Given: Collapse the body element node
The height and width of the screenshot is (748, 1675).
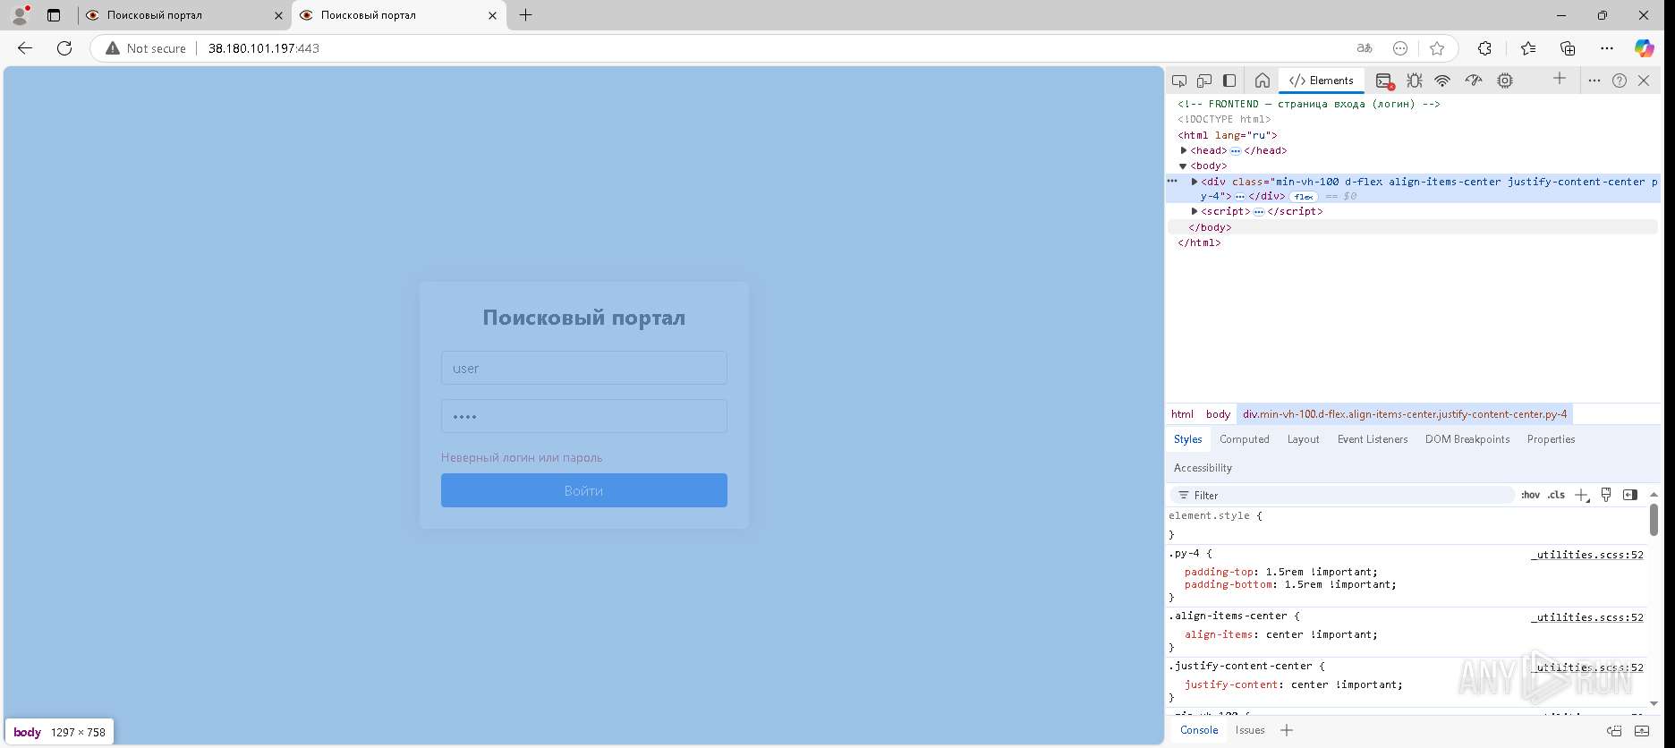Looking at the screenshot, I should click(1183, 166).
